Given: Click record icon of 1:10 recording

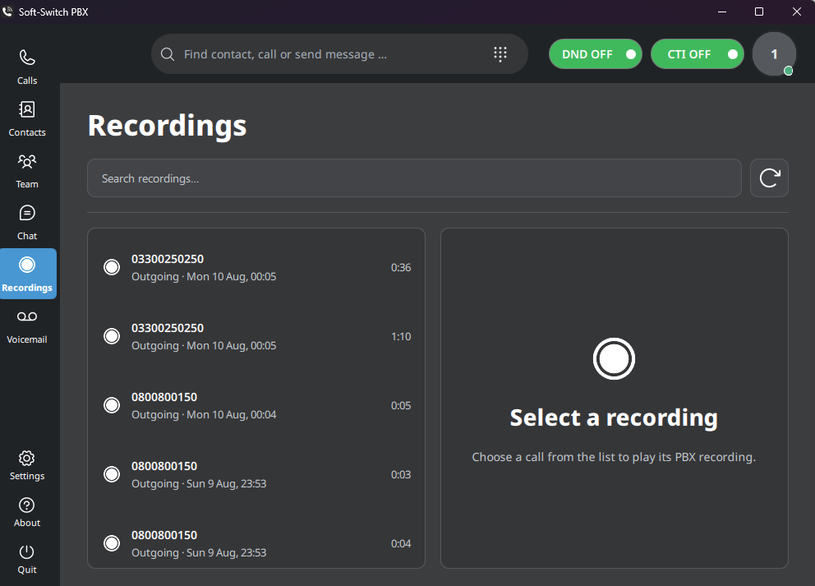Looking at the screenshot, I should coord(112,336).
